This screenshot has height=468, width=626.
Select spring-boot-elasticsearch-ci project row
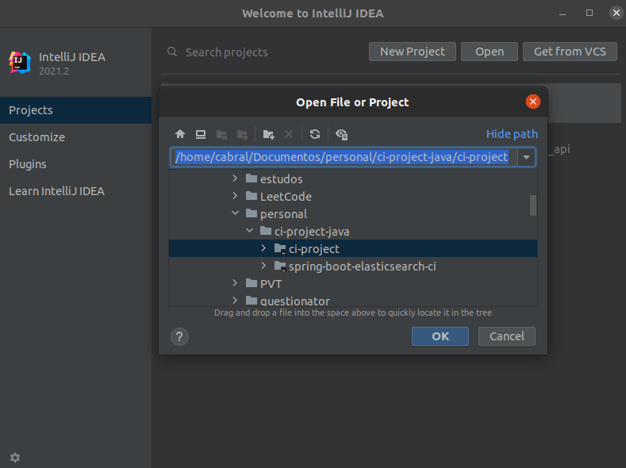[353, 266]
